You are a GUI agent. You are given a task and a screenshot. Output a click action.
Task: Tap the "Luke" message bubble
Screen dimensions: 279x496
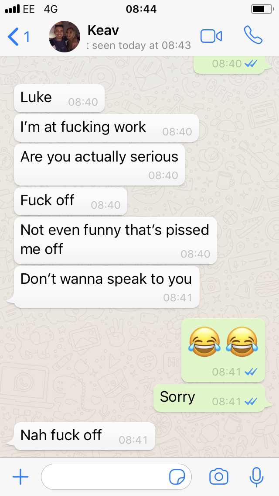pyautogui.click(x=59, y=98)
